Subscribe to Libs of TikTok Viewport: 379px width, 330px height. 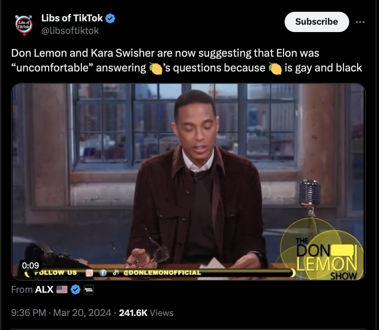point(317,22)
